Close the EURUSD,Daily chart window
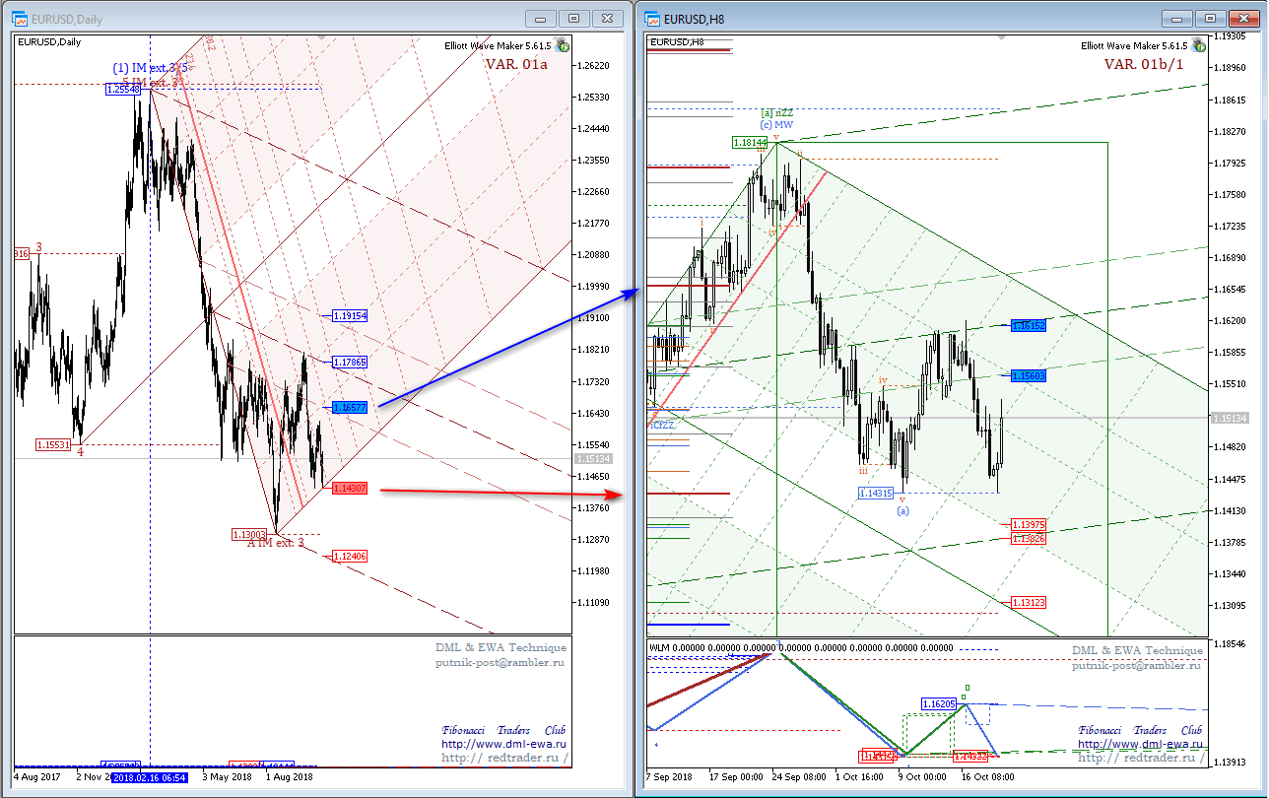The image size is (1269, 798). (610, 18)
